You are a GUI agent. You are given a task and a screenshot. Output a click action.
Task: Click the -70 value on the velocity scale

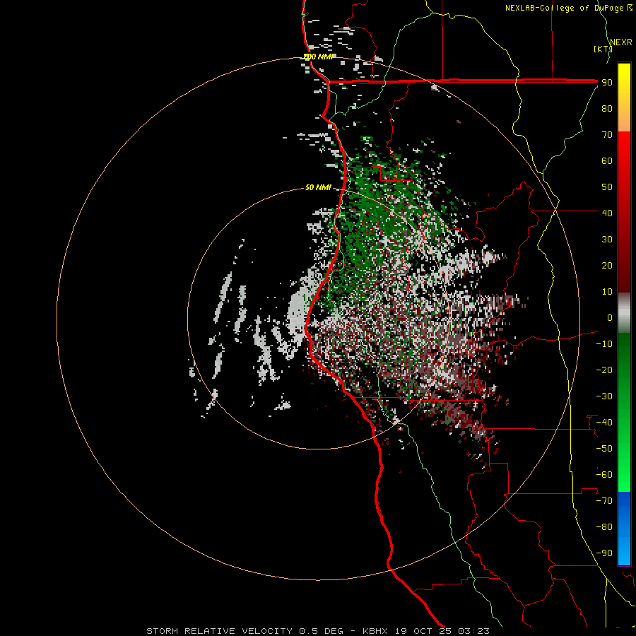coord(604,501)
